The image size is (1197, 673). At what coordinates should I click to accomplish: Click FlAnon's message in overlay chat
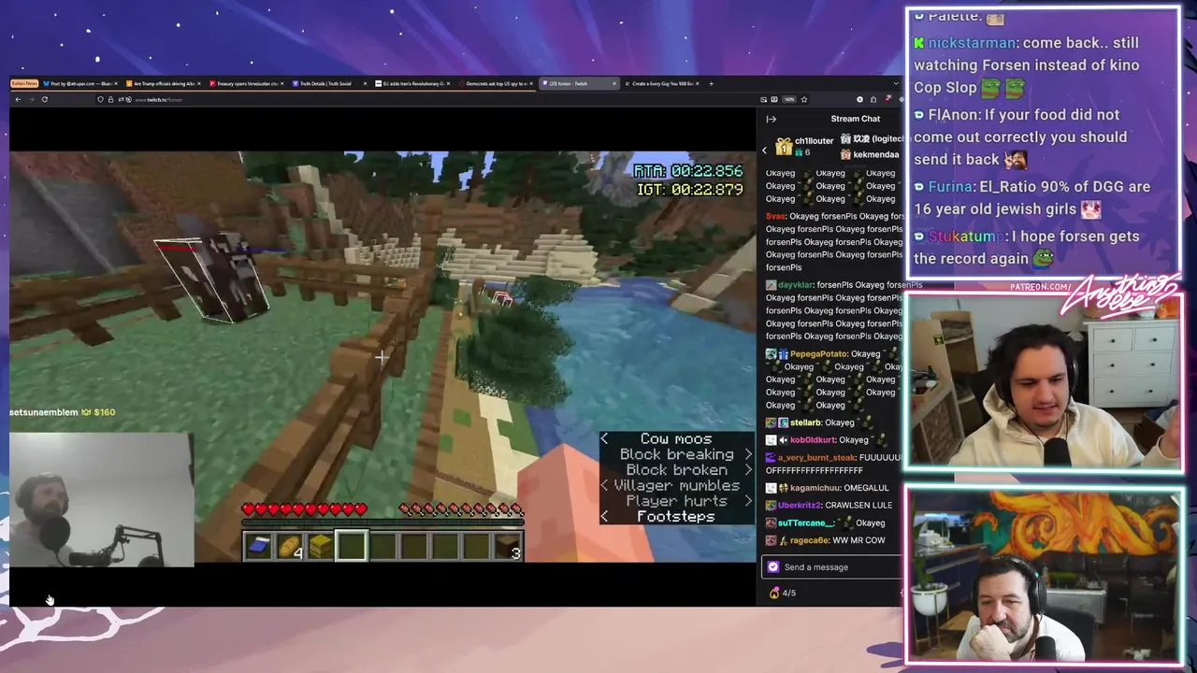[1020, 136]
